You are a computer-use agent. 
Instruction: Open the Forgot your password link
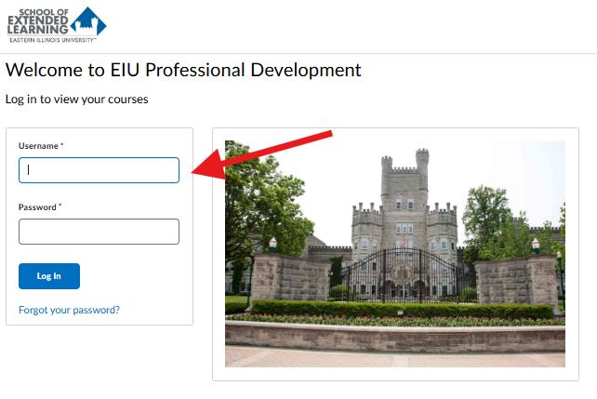pos(69,310)
